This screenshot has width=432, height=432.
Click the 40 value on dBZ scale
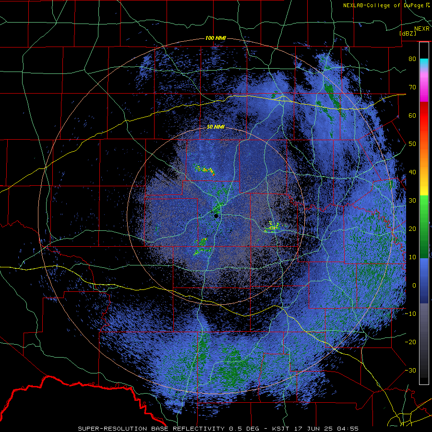[x=412, y=172]
